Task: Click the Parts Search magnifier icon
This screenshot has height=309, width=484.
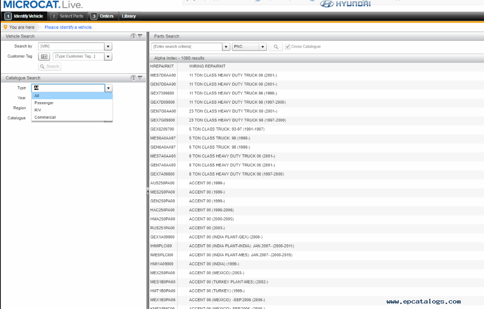Action: coord(276,47)
